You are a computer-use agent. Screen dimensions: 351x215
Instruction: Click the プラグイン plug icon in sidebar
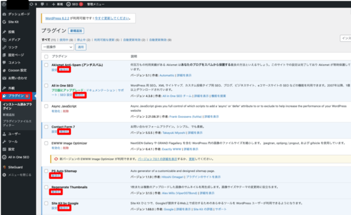pos(4,96)
